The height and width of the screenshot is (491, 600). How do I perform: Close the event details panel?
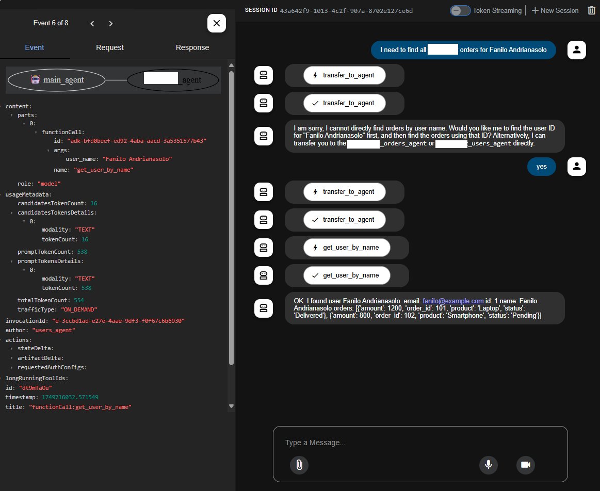tap(217, 23)
